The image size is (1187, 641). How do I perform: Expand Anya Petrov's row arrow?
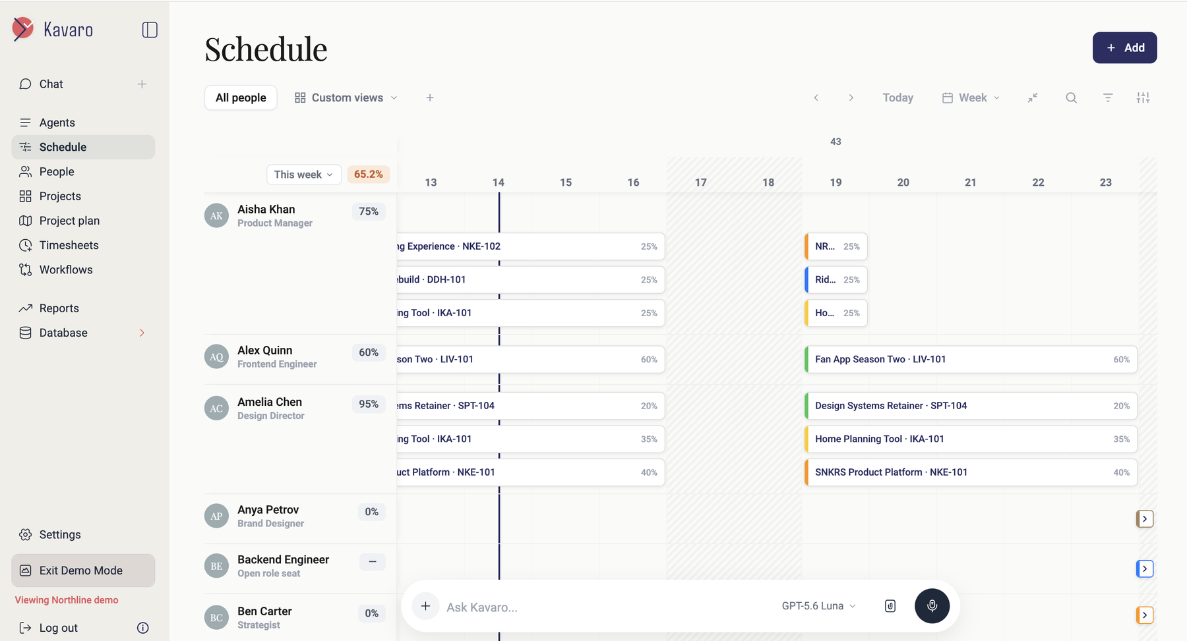pyautogui.click(x=1145, y=518)
